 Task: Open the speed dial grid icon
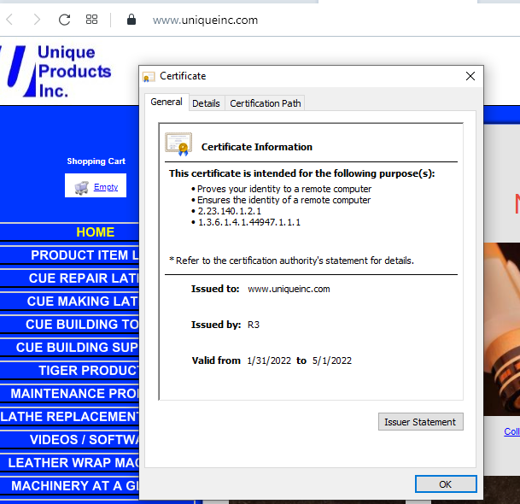pyautogui.click(x=91, y=20)
